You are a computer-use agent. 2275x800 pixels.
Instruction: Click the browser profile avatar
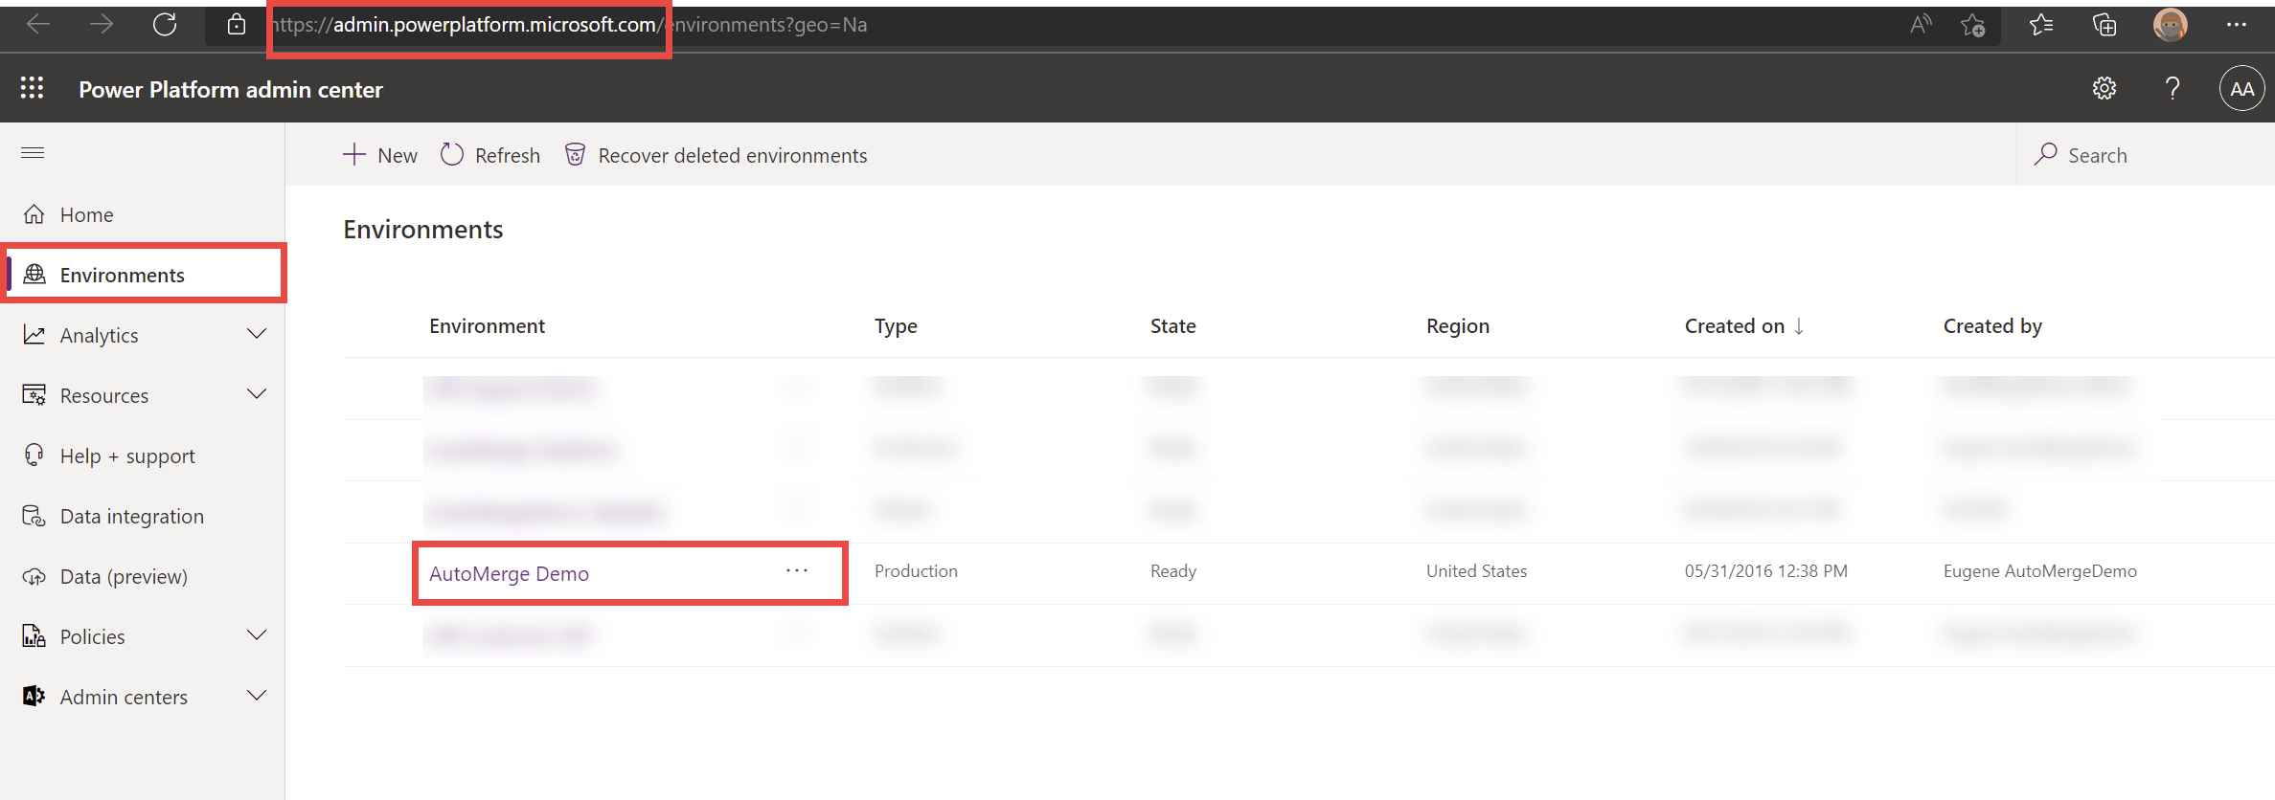click(2170, 25)
